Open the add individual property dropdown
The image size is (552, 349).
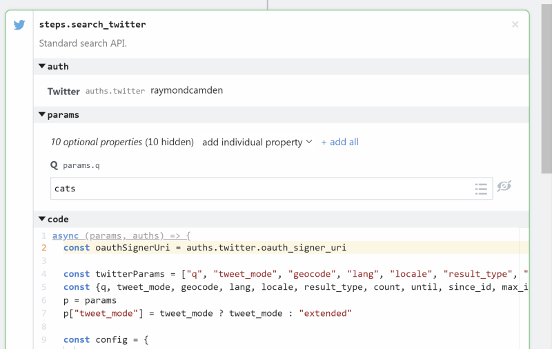(x=257, y=142)
